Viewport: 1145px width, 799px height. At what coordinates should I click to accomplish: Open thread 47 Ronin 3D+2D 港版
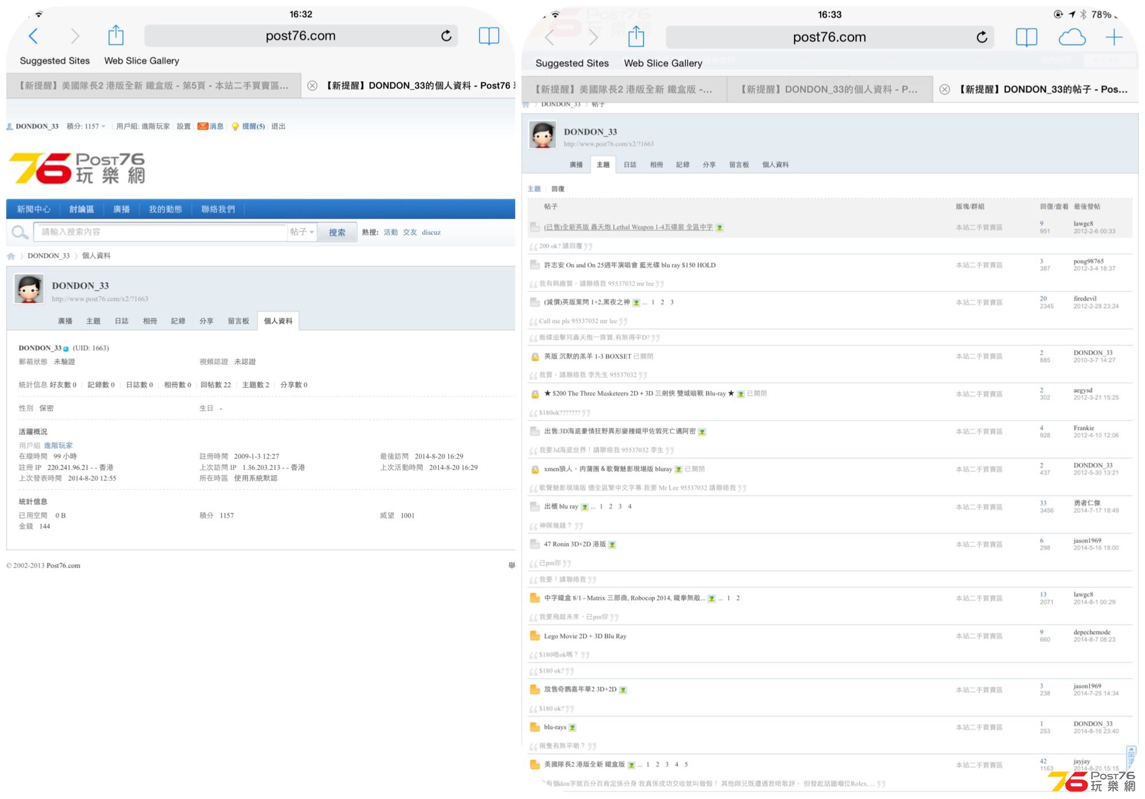coord(575,544)
